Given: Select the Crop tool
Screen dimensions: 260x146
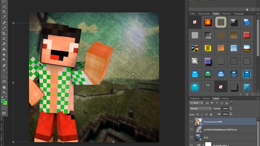Looking at the screenshot, I should [x=4, y=12].
